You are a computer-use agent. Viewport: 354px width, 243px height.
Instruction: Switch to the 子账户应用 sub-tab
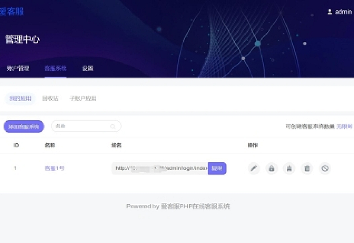(83, 98)
